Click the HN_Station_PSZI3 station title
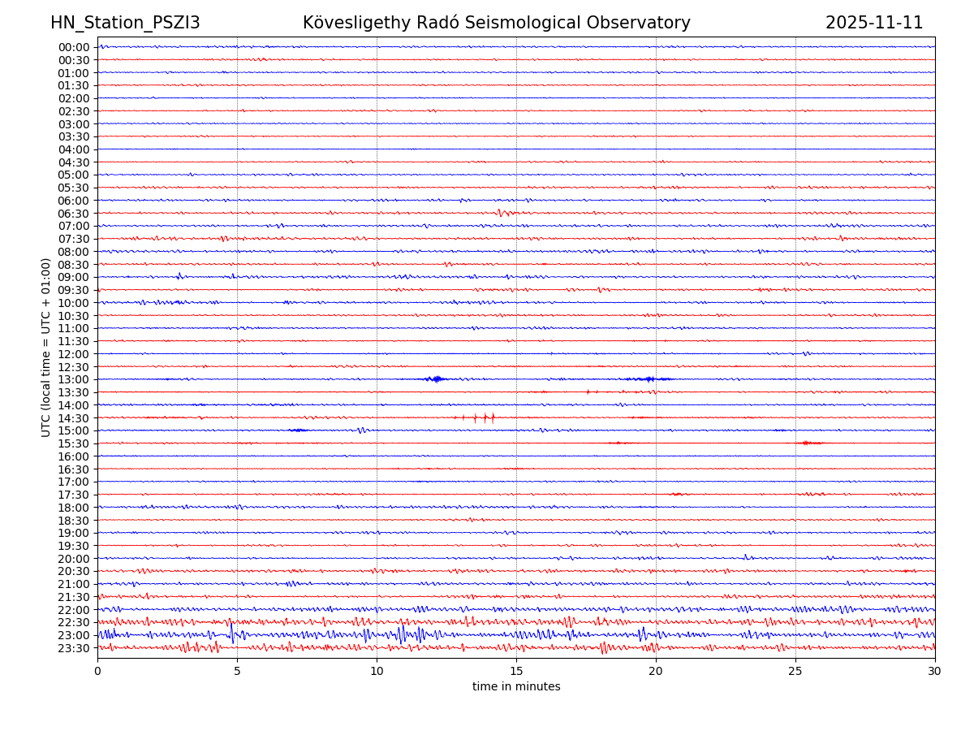 (x=125, y=23)
